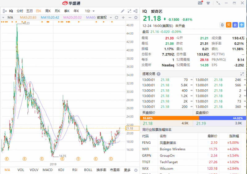The width and height of the screenshot is (247, 174).
Task: Set a price alert bell icon
Action: click(222, 25)
